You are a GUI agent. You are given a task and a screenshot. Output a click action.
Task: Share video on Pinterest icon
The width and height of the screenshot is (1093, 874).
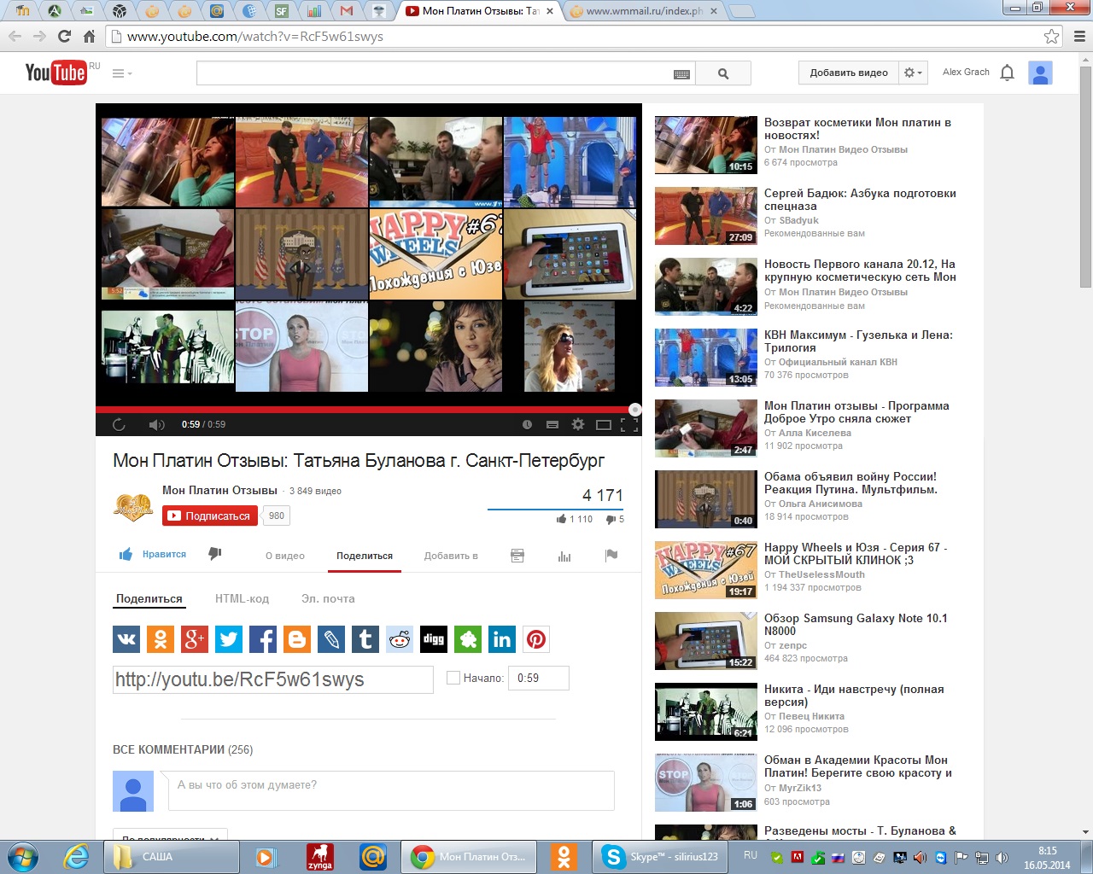[536, 639]
